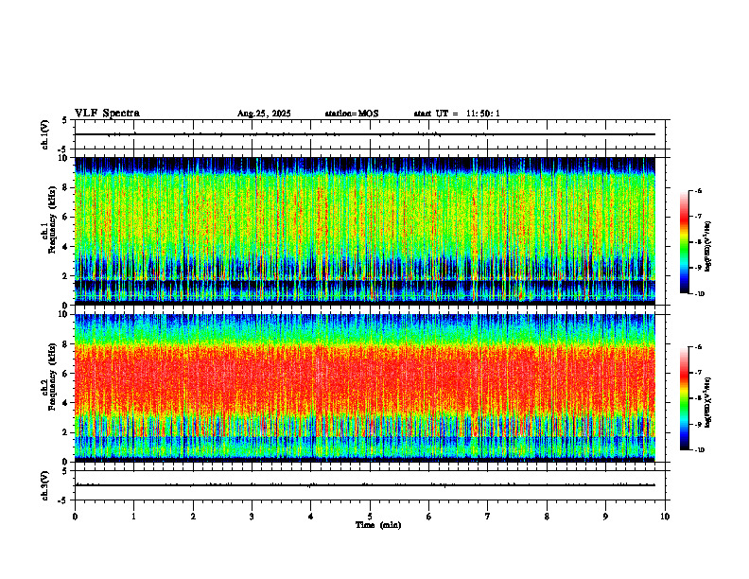Click ch.1 frequency axis tick '6'
The height and width of the screenshot is (579, 749).
click(66, 217)
